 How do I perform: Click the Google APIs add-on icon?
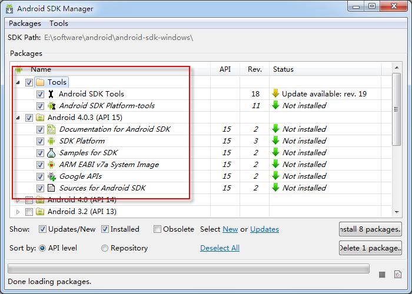point(52,176)
